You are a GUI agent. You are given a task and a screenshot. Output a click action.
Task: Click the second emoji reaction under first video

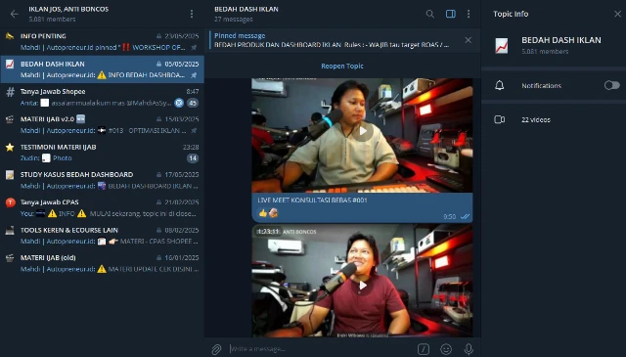click(274, 213)
